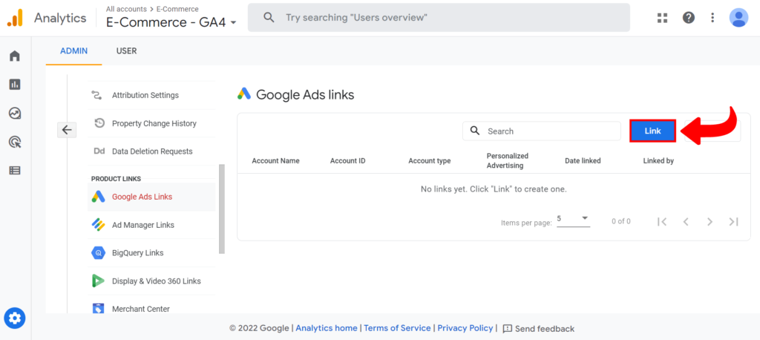760x340 pixels.
Task: Select the ADMIN tab
Action: coord(74,51)
